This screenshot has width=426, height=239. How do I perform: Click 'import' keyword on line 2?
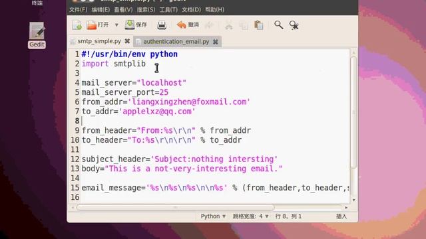point(95,64)
